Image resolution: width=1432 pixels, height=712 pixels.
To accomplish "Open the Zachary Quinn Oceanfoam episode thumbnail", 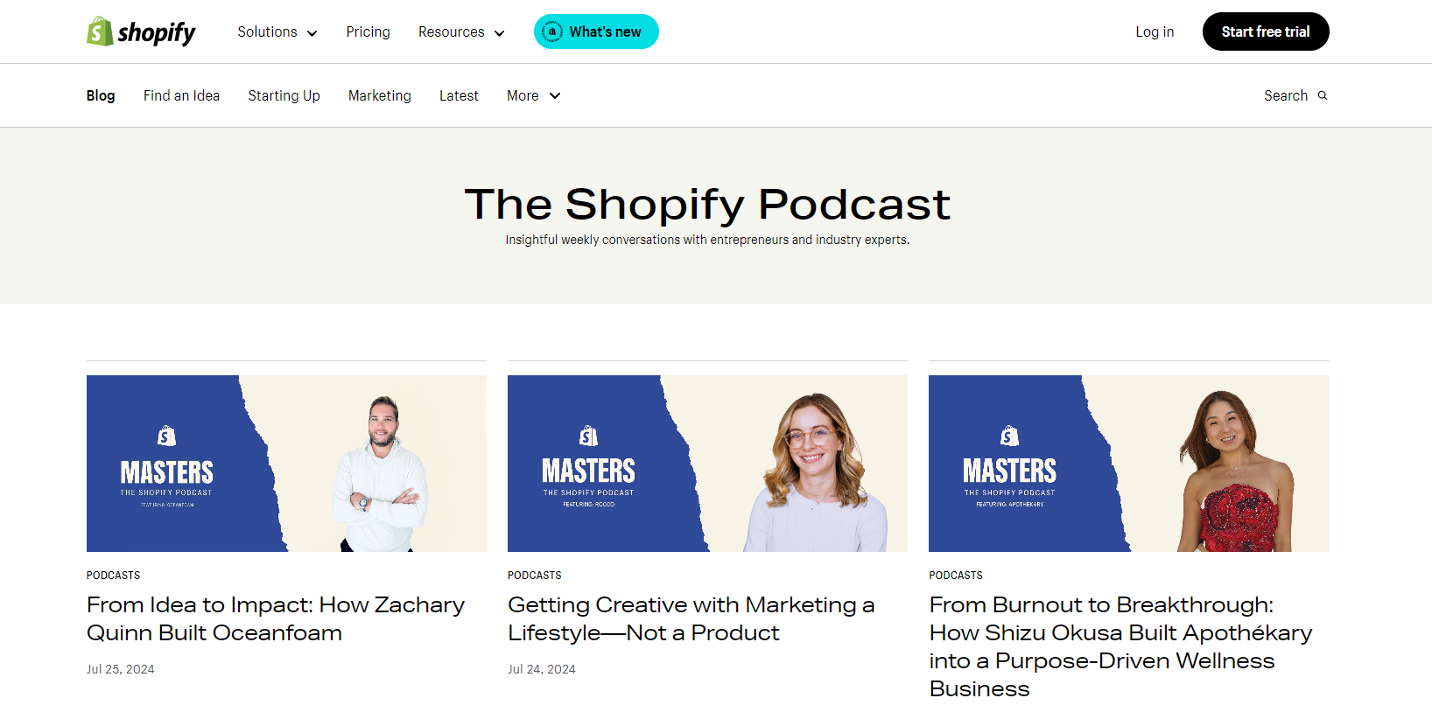I will 286,464.
